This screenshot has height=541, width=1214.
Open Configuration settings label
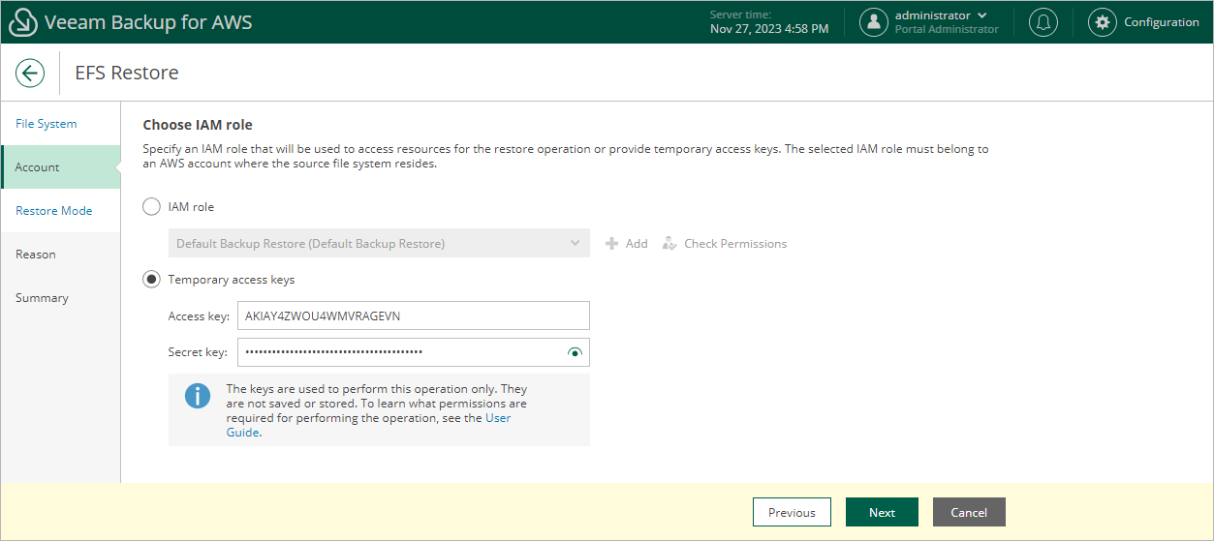pos(1162,22)
